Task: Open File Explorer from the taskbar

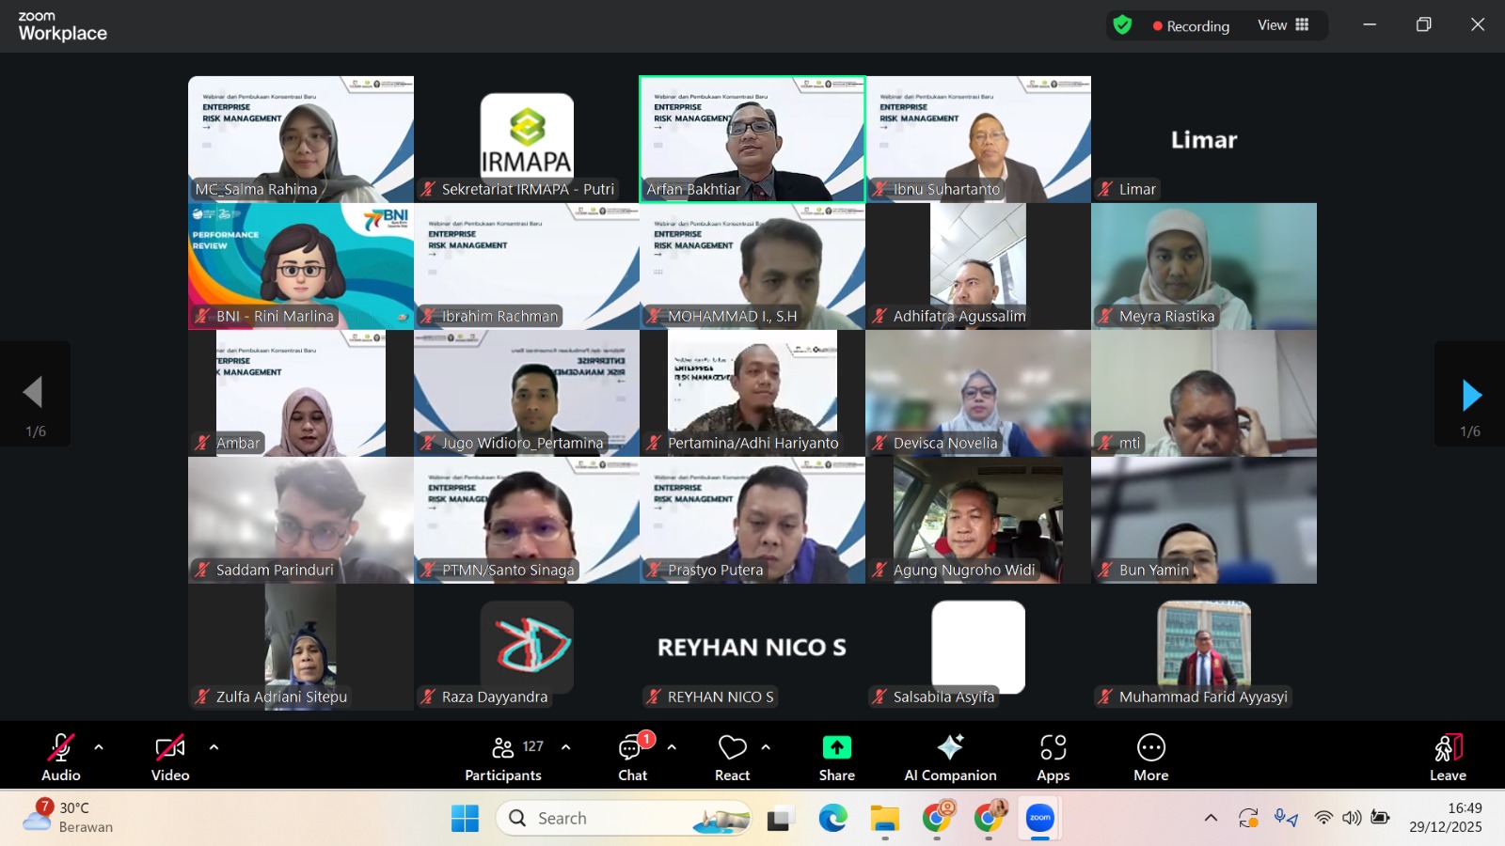Action: coord(884,819)
